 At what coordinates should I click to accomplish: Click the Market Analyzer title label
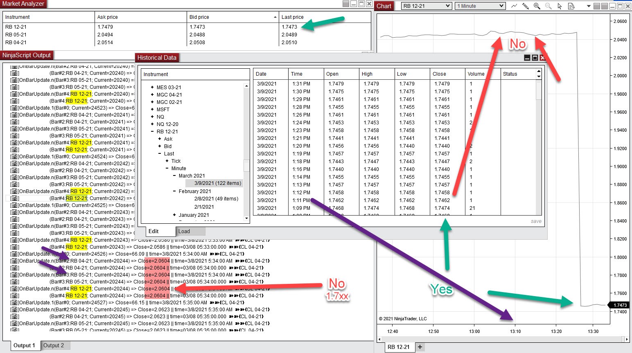pyautogui.click(x=23, y=4)
